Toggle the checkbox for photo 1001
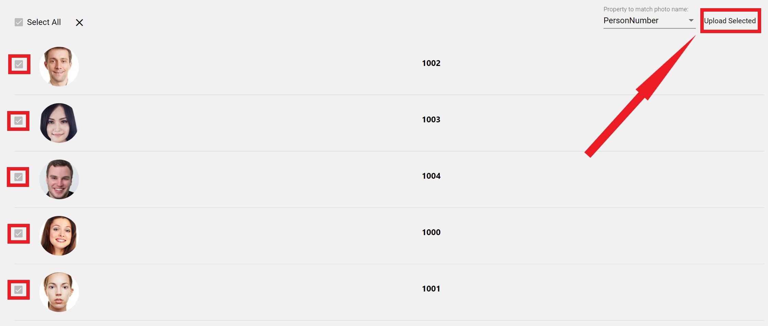The width and height of the screenshot is (768, 326). (x=18, y=290)
